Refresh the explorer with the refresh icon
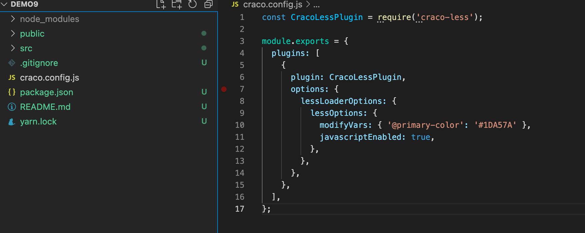585x233 pixels. tap(193, 4)
